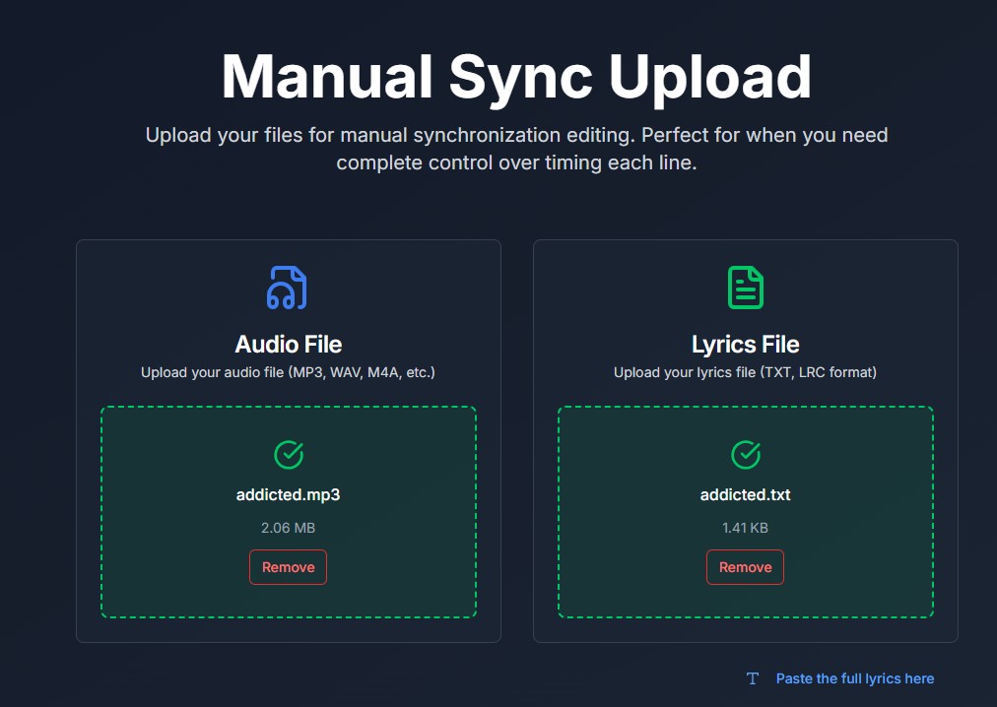
Task: Click the green checkmark above addicted.mp3
Action: click(288, 454)
